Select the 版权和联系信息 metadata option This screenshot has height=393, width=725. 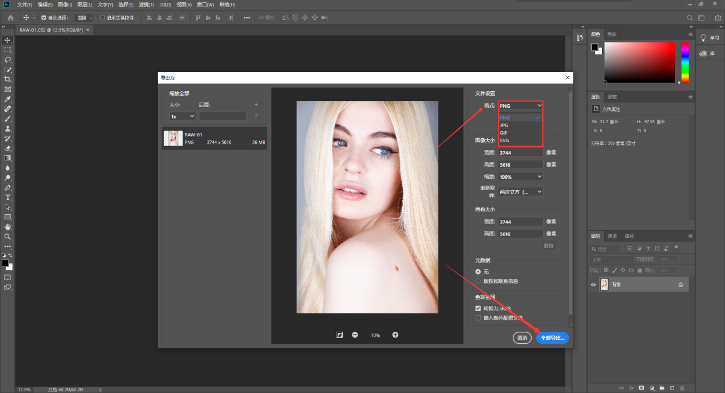(478, 281)
